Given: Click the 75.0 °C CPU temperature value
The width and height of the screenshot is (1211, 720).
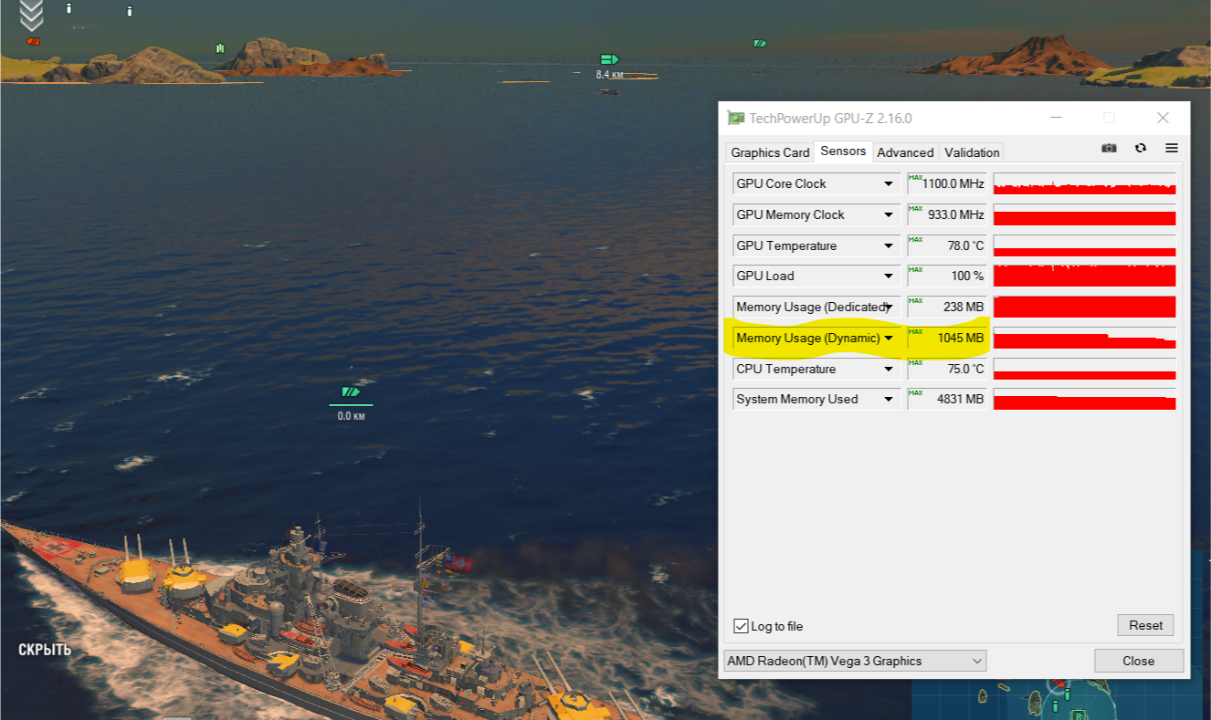Looking at the screenshot, I should click(966, 369).
